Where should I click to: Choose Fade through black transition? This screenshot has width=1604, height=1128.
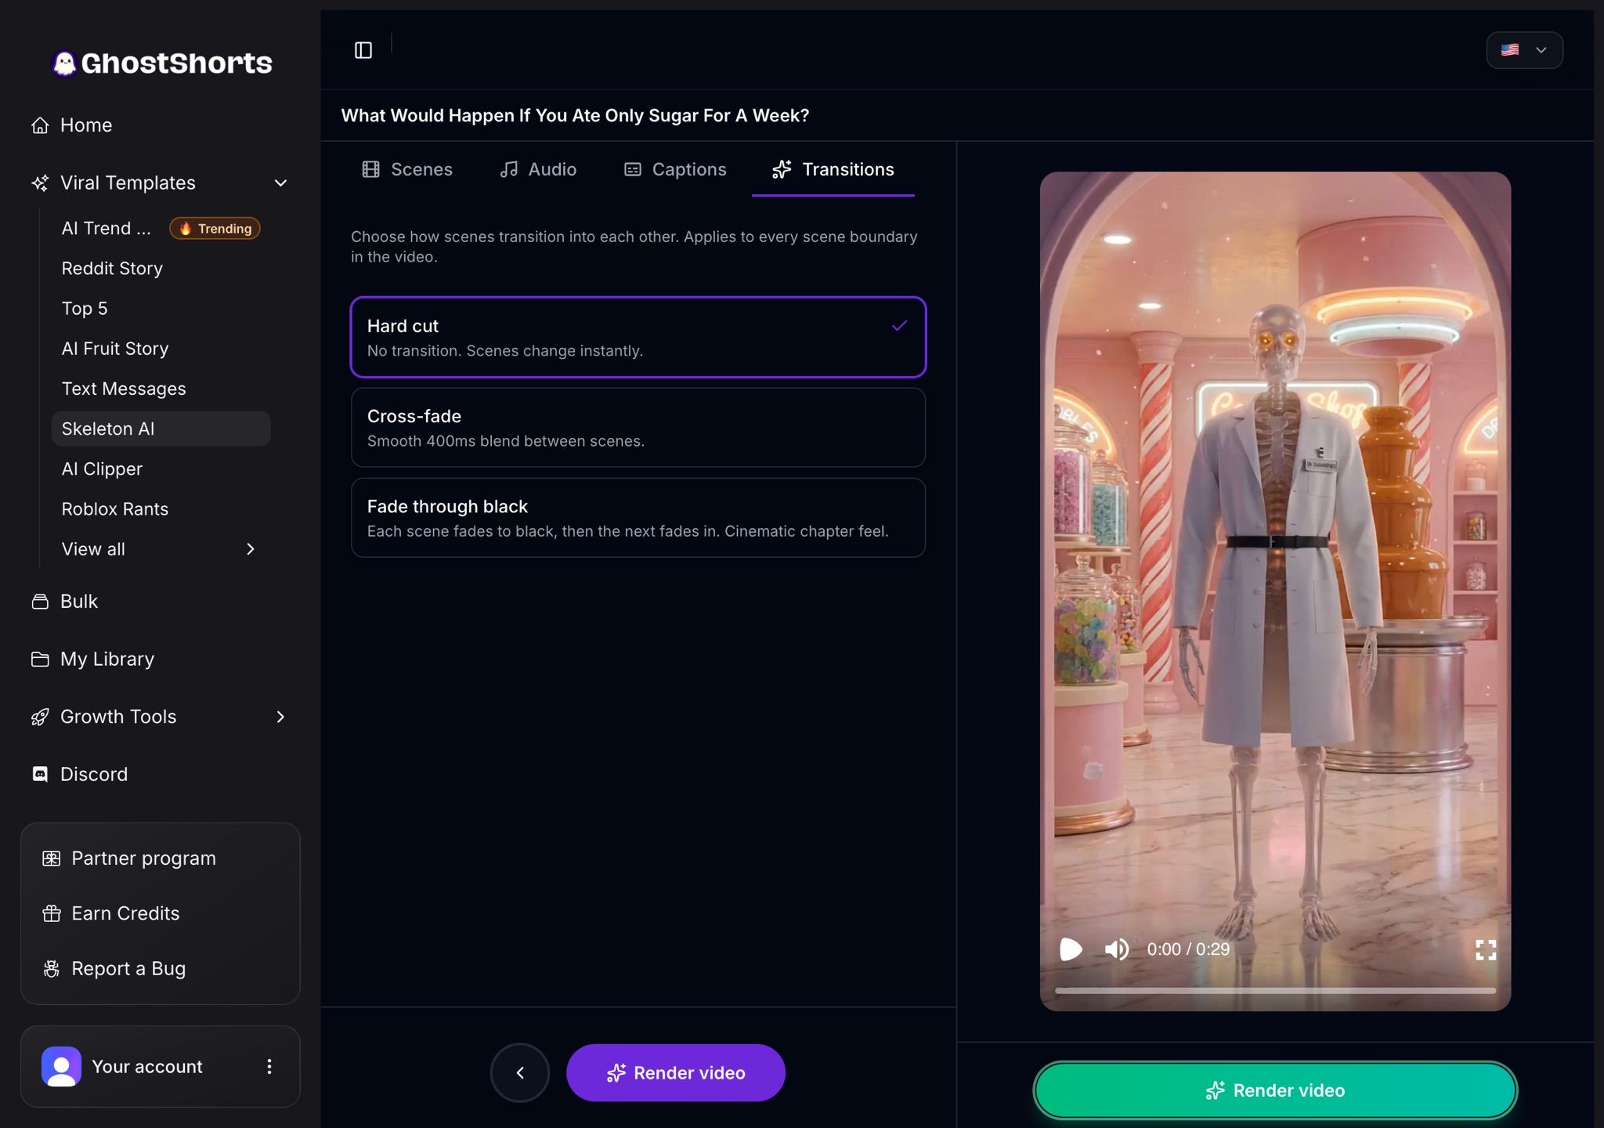click(x=638, y=518)
